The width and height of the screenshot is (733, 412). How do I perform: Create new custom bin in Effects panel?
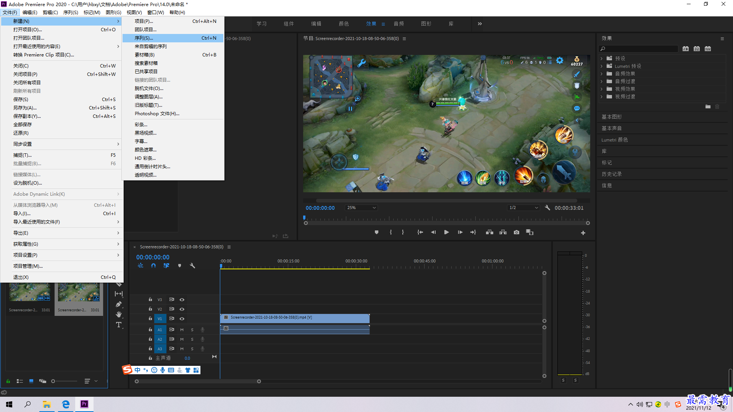pos(708,107)
